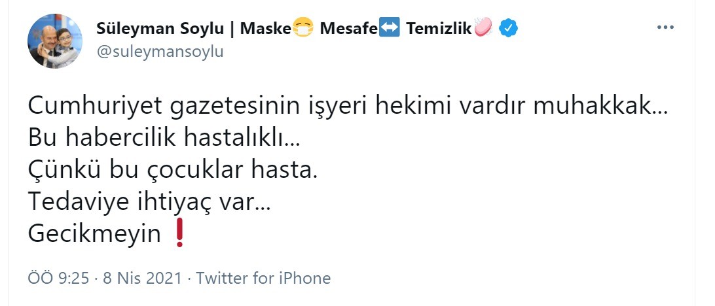This screenshot has height=306, width=715.
Task: Click the word Mesafe in the name
Action: pyautogui.click(x=350, y=29)
